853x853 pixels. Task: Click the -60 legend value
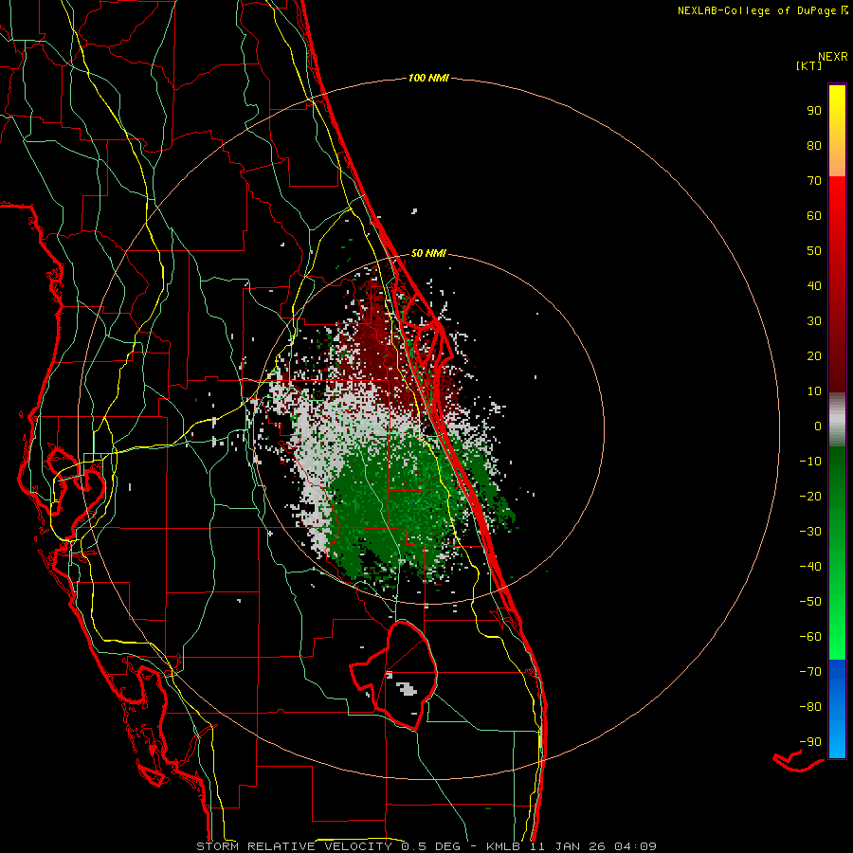810,637
